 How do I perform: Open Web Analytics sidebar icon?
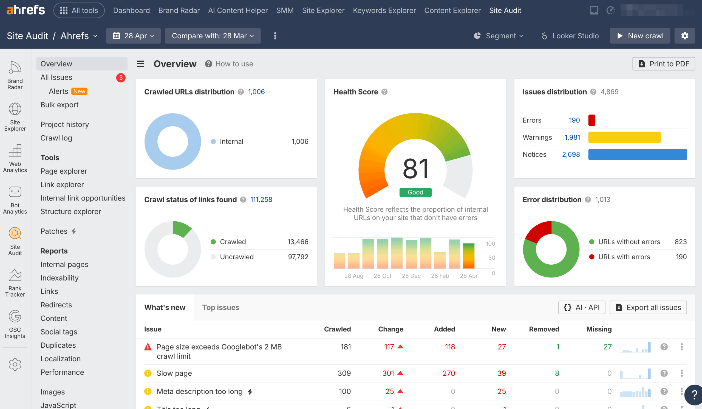click(x=15, y=158)
